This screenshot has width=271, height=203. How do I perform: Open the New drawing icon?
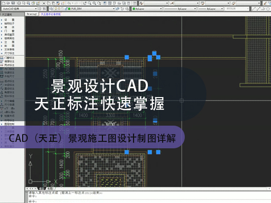[3, 3]
